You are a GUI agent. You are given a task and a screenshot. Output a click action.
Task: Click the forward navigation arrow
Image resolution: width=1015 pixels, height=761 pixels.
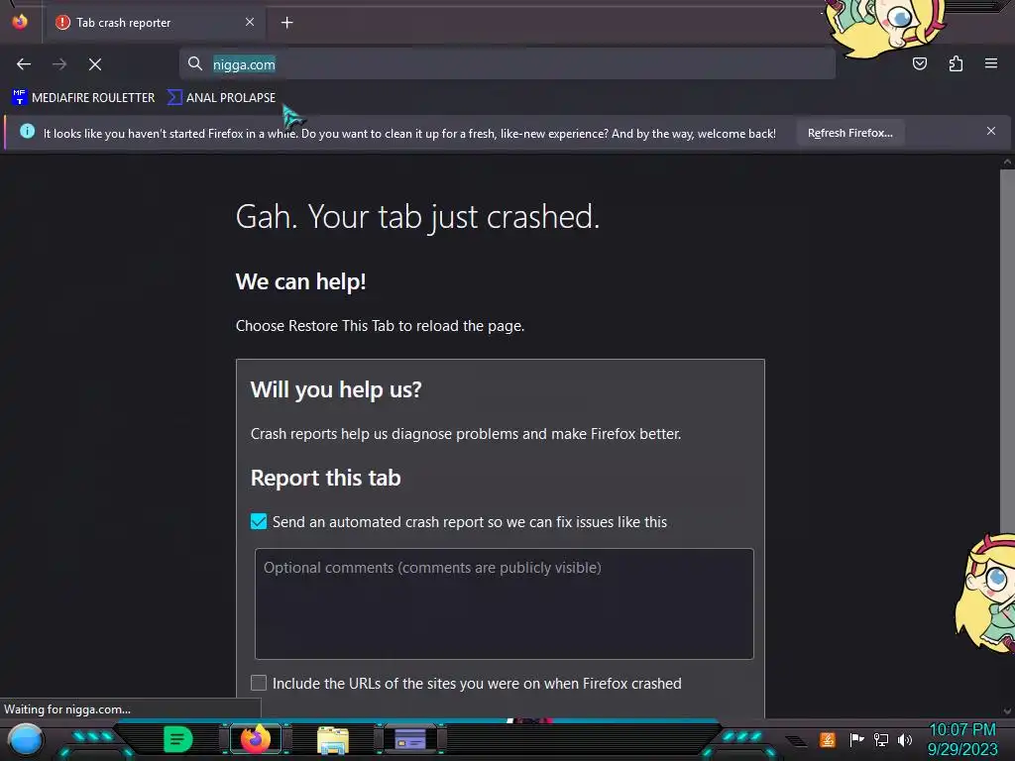pyautogui.click(x=59, y=64)
